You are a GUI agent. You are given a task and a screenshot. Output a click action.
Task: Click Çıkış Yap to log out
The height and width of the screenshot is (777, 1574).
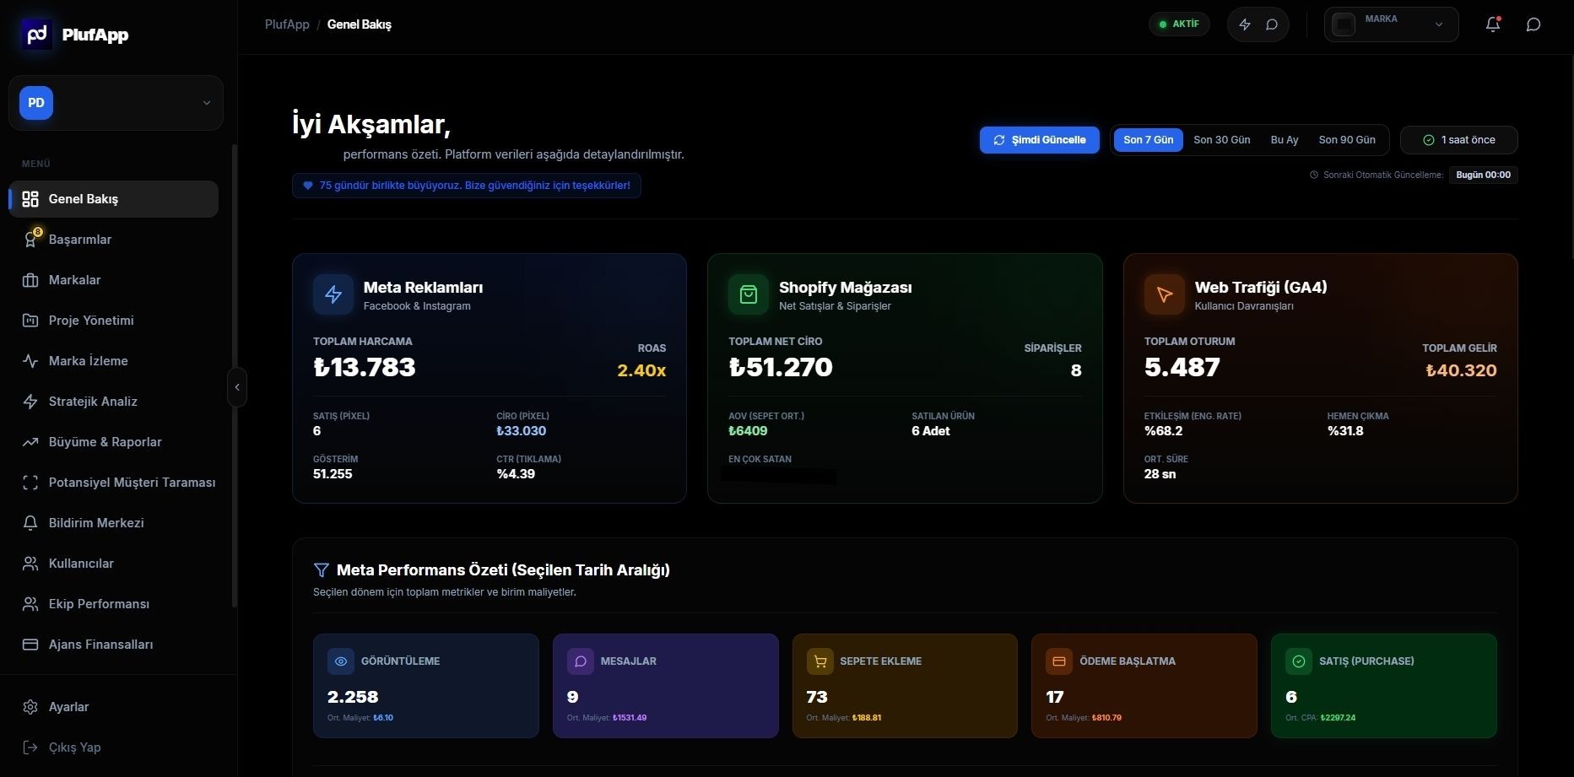coord(113,747)
